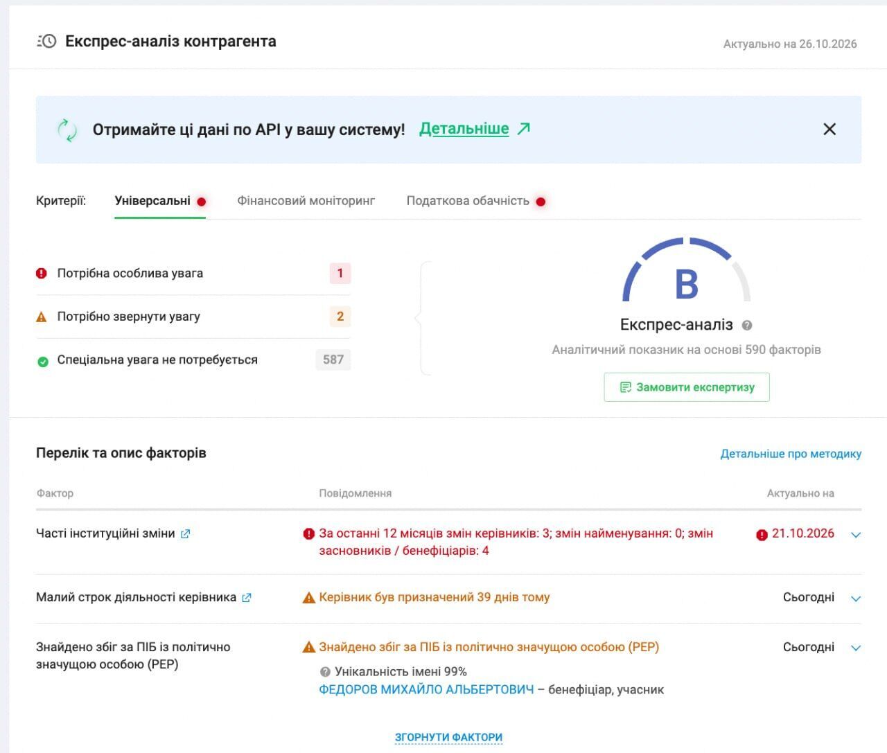This screenshot has width=887, height=753.
Task: Expand the Часті інституційні зміни row chevron
Action: pyautogui.click(x=856, y=535)
